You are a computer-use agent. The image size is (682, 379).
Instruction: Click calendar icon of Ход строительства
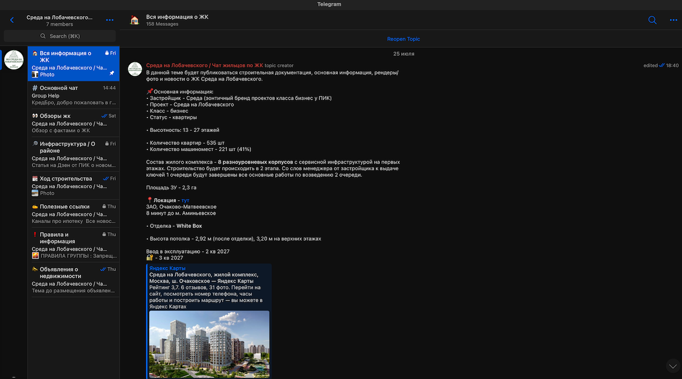35,179
